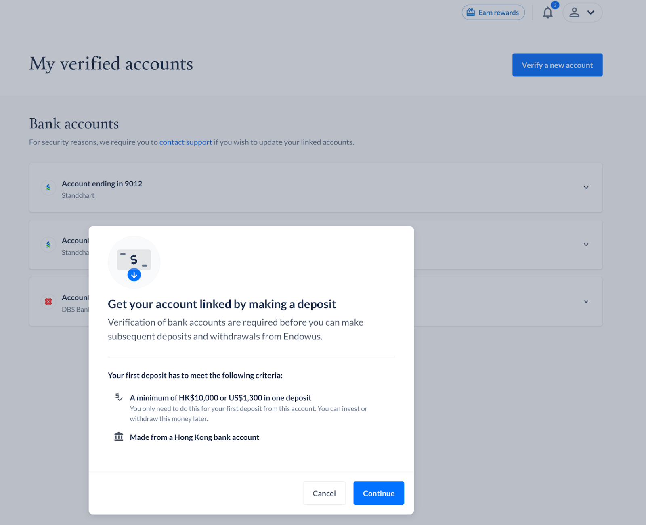Open the contact support link
The width and height of the screenshot is (646, 525).
pyautogui.click(x=186, y=142)
